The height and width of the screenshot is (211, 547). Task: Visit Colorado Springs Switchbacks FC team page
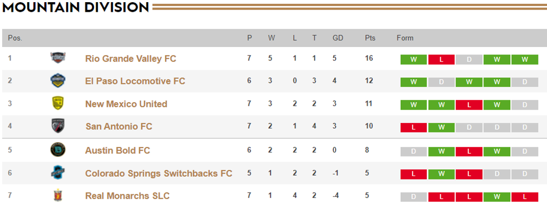point(159,173)
